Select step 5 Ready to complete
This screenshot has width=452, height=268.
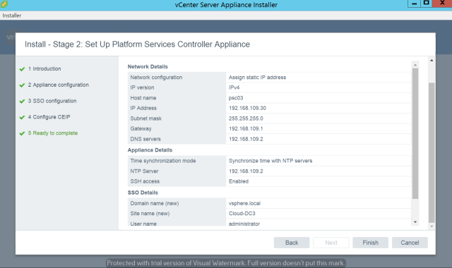pos(53,133)
